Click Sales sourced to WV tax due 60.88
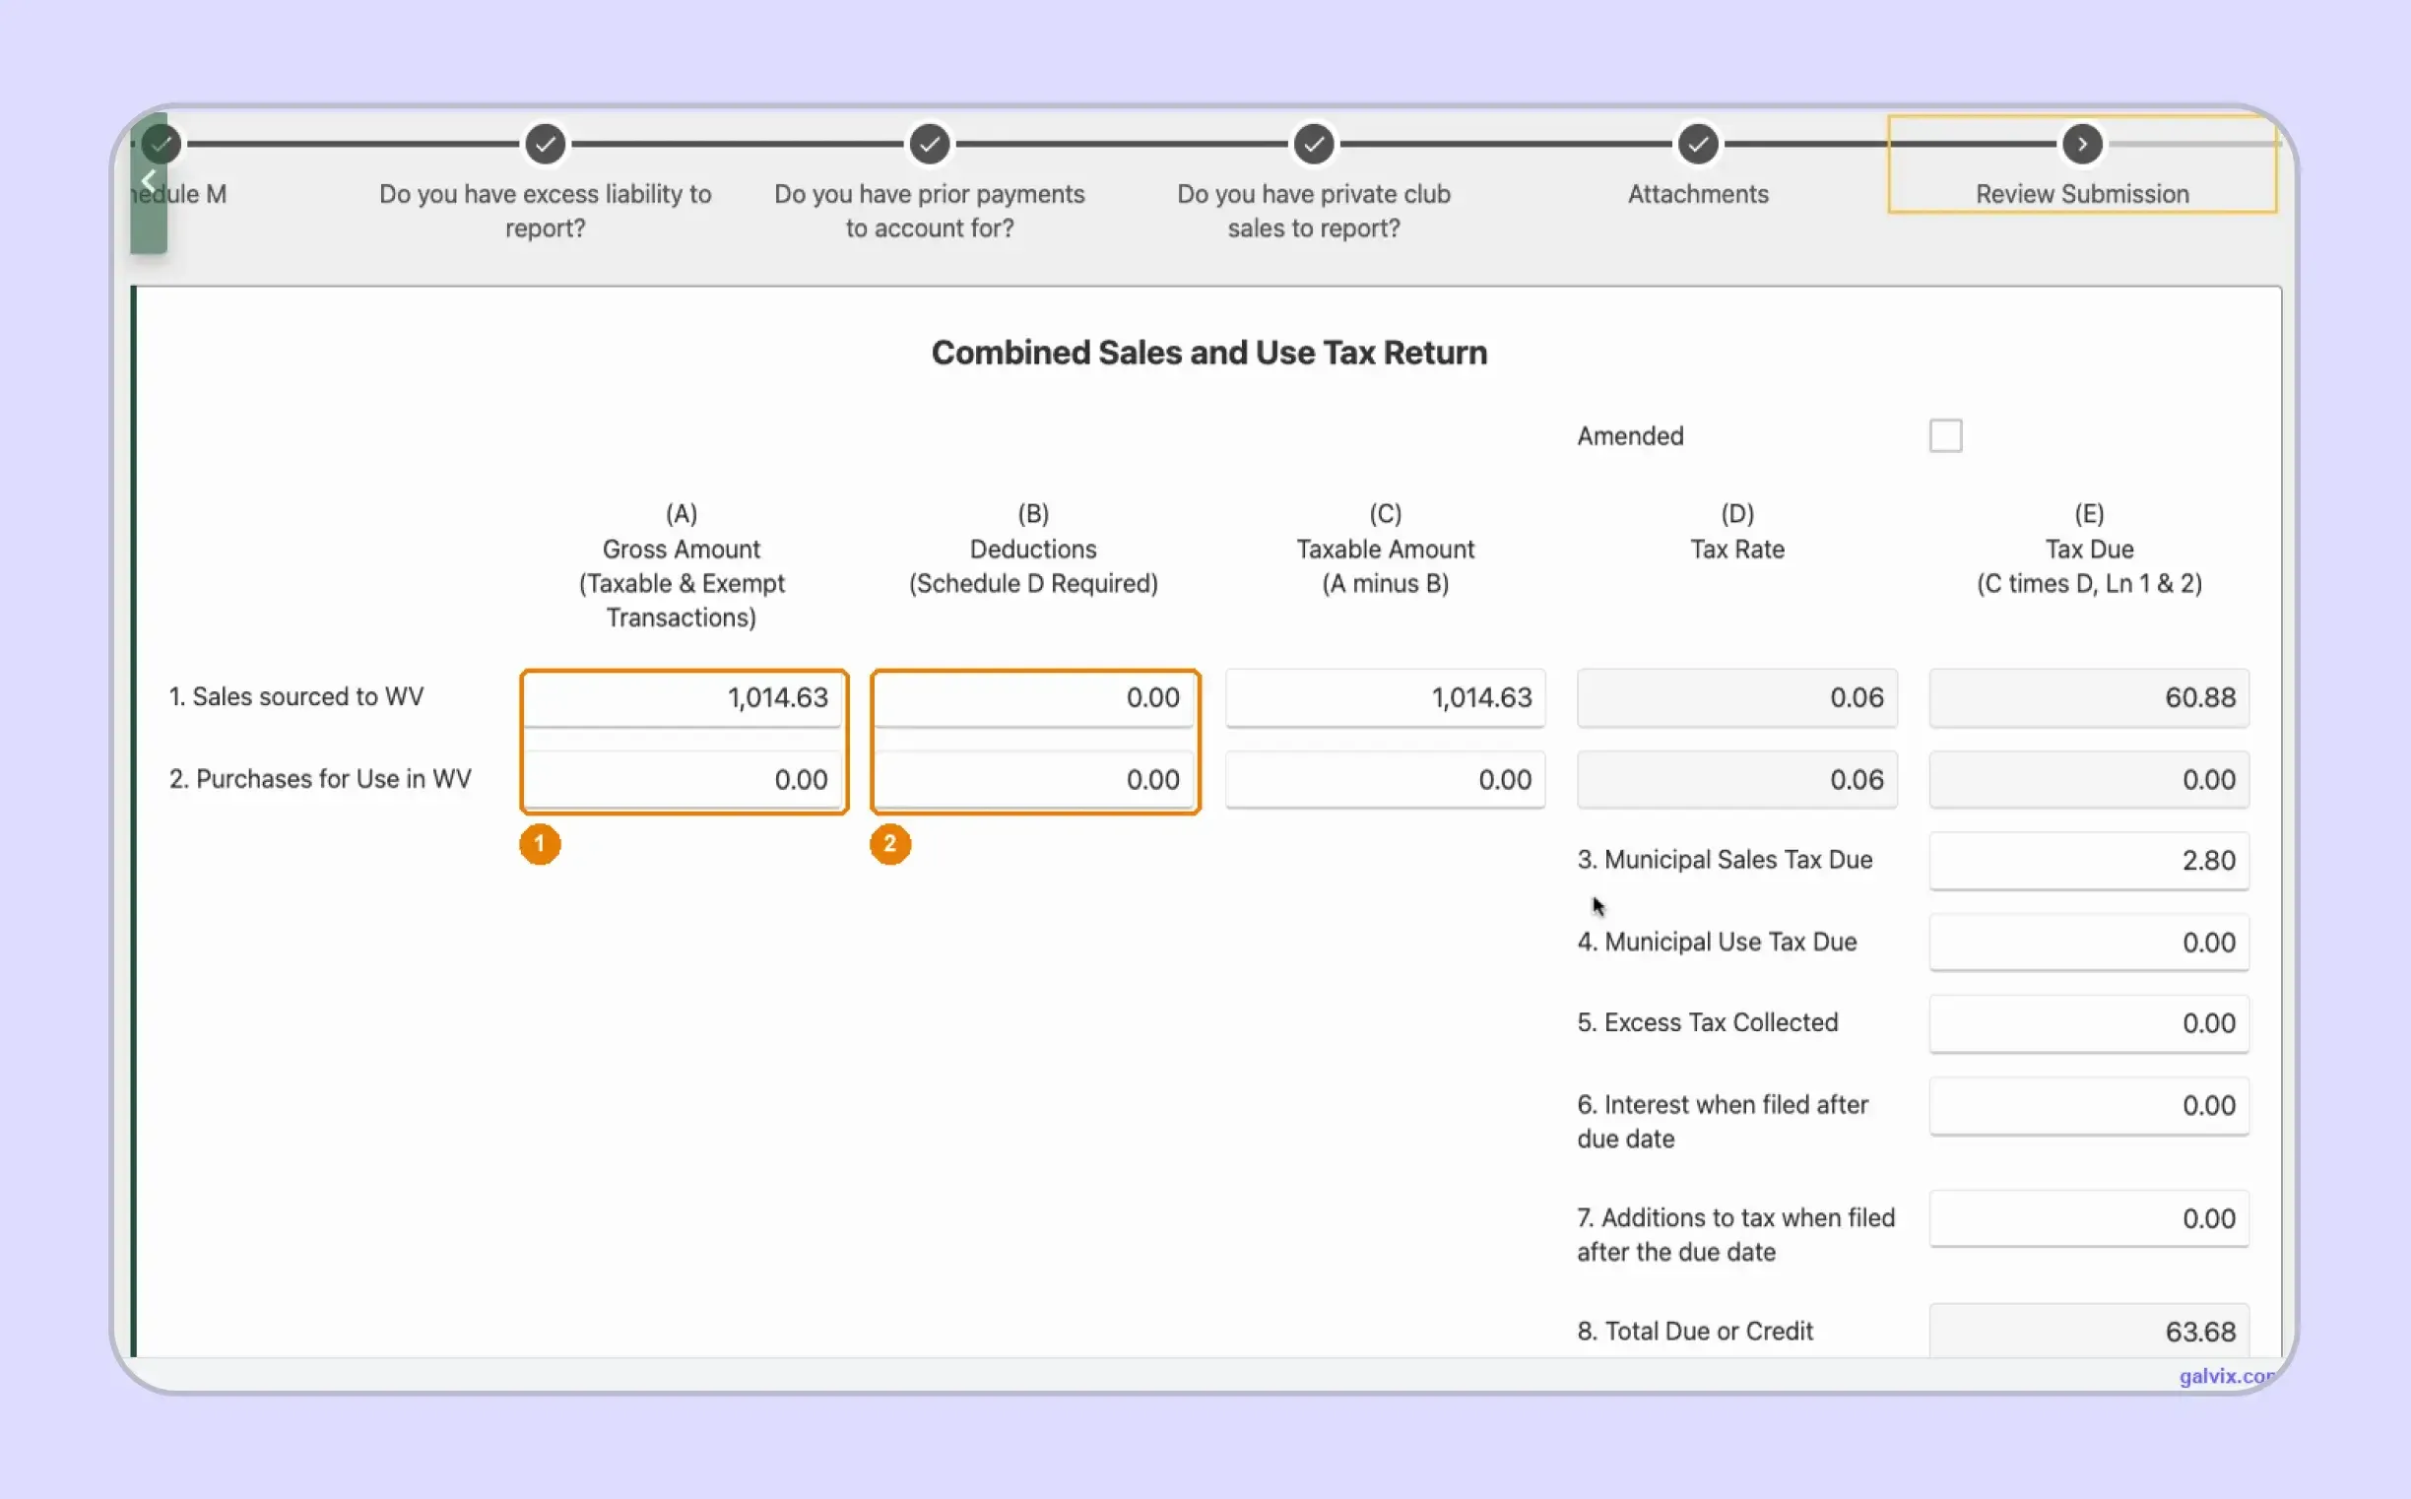2411x1499 pixels. 2089,698
